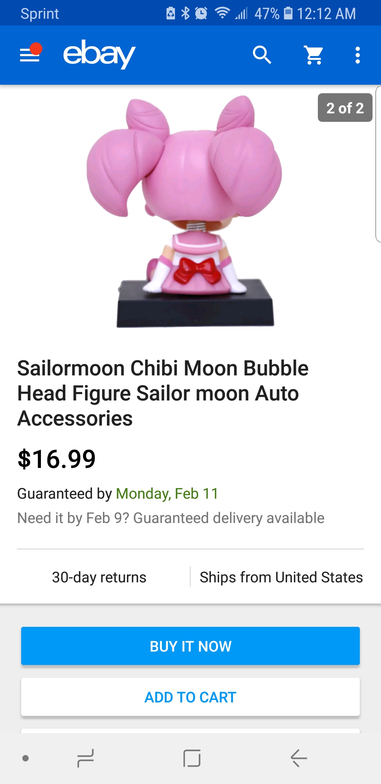Tap the 2 of 2 image counter
The width and height of the screenshot is (381, 784).
pyautogui.click(x=345, y=108)
